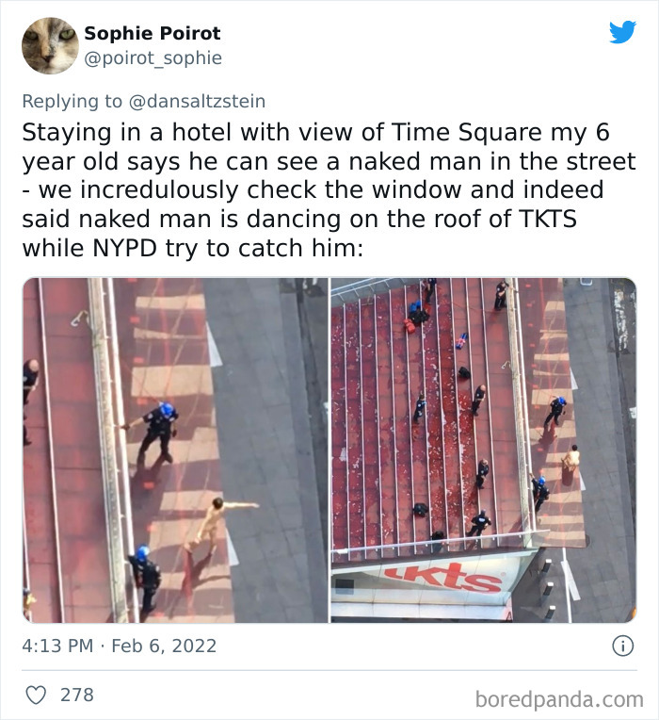Click the Replying to label
Image resolution: width=659 pixels, height=720 pixels.
[x=72, y=102]
